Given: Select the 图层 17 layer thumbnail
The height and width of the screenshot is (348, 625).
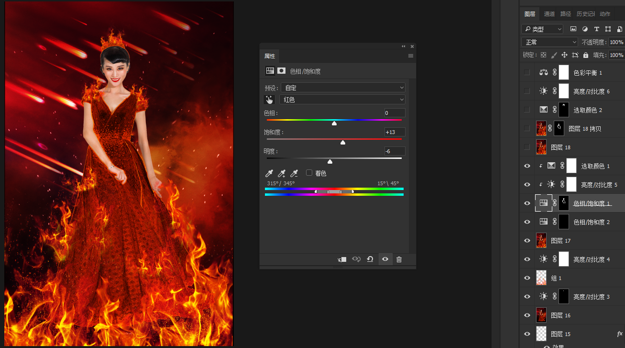Looking at the screenshot, I should [x=541, y=240].
